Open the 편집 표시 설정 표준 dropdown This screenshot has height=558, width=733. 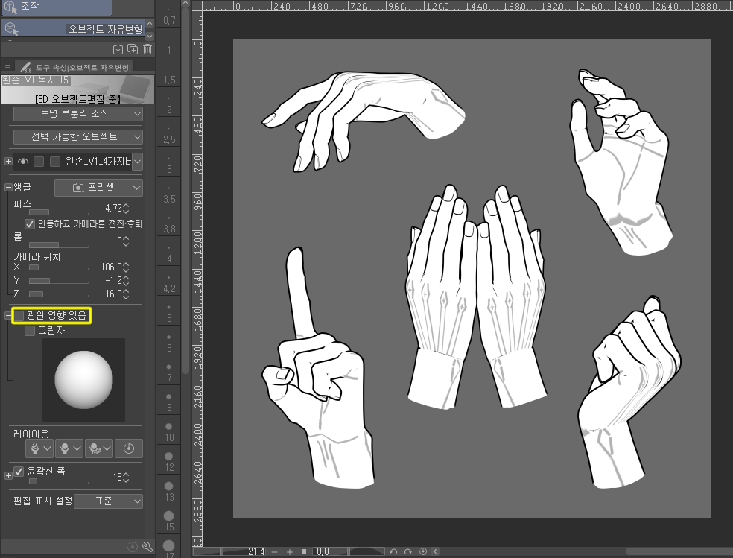pos(109,501)
